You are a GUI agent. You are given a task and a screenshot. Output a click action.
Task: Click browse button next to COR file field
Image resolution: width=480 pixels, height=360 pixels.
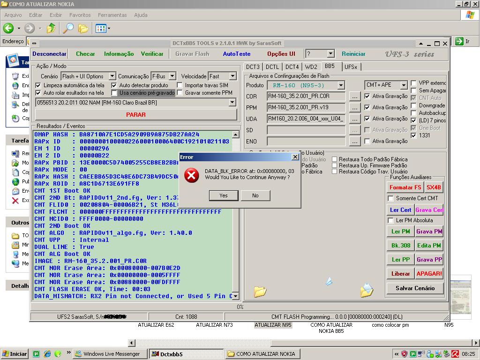(354, 97)
